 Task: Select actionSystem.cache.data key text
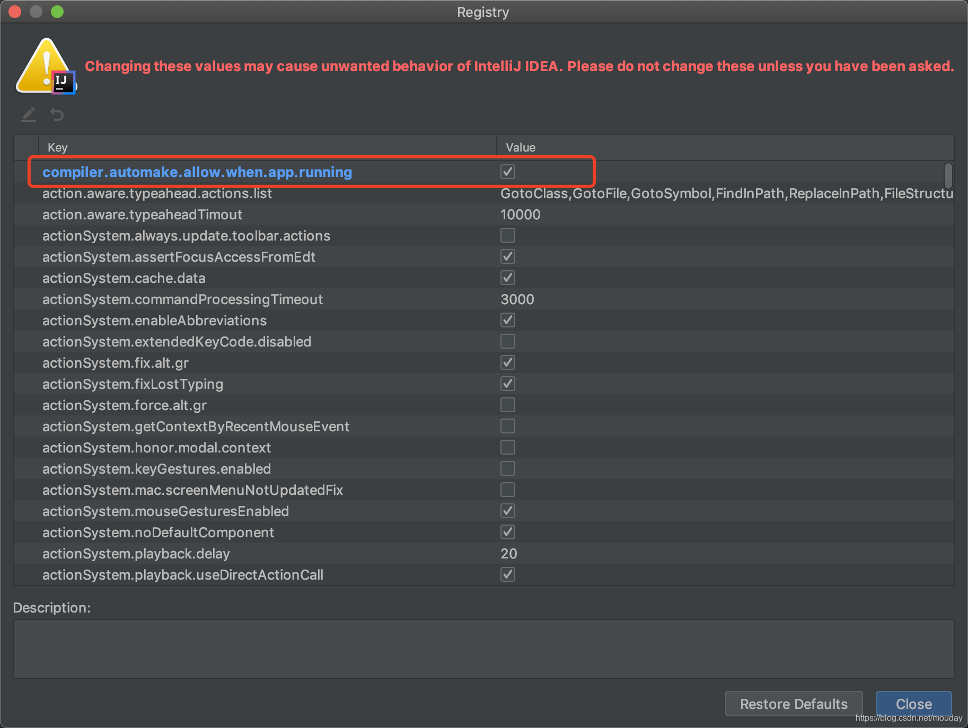click(124, 278)
